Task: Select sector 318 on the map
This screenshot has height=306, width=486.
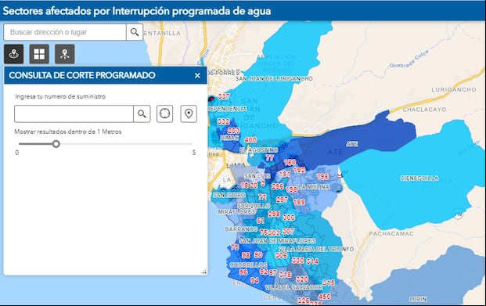Action: point(285,275)
